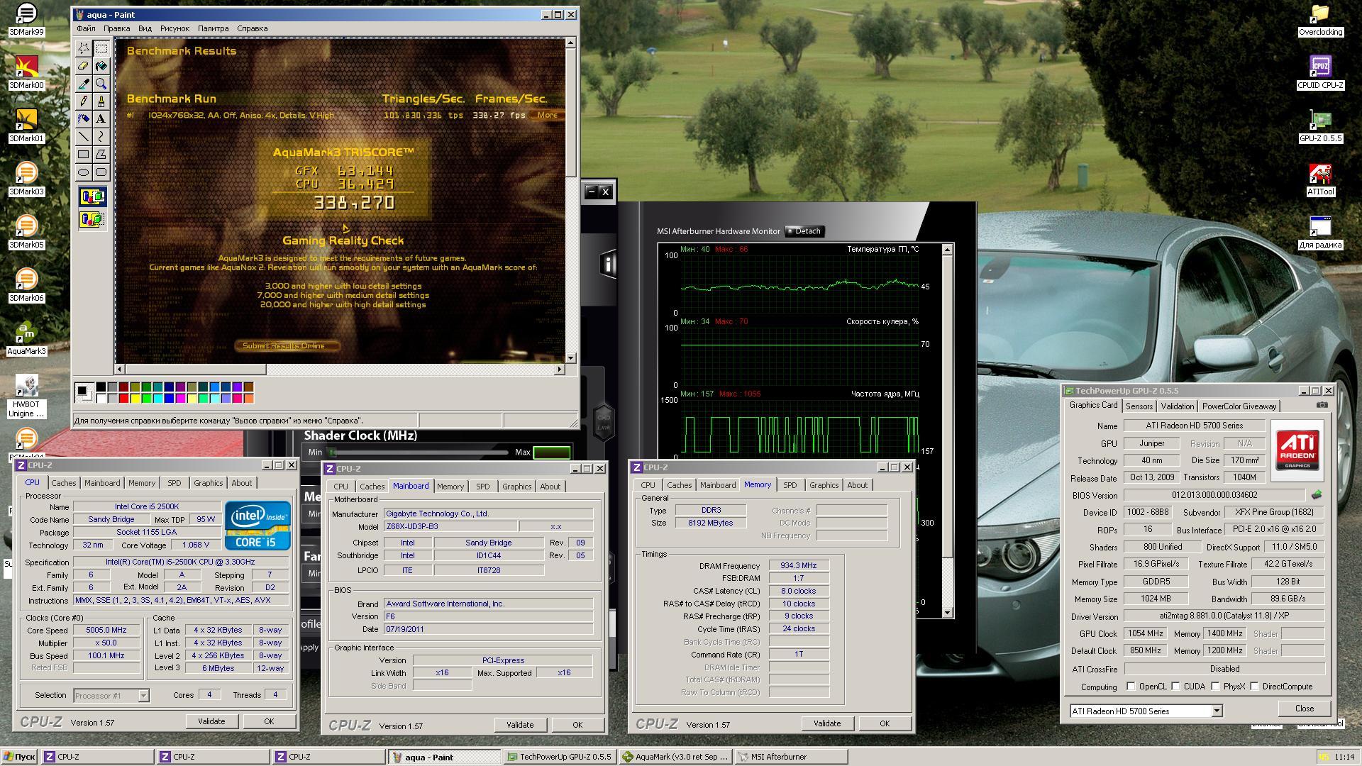The height and width of the screenshot is (766, 1362).
Task: Switch to Sensors tab in GPU-Z
Action: pos(1139,406)
